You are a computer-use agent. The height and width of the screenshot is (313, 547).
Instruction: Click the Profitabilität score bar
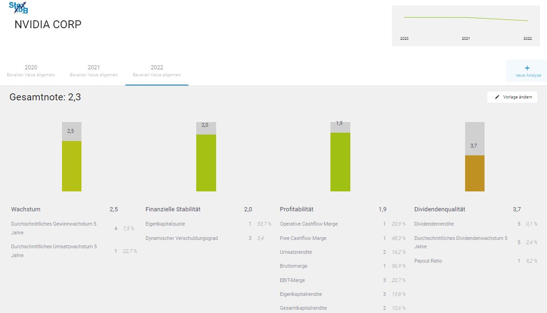pos(340,156)
